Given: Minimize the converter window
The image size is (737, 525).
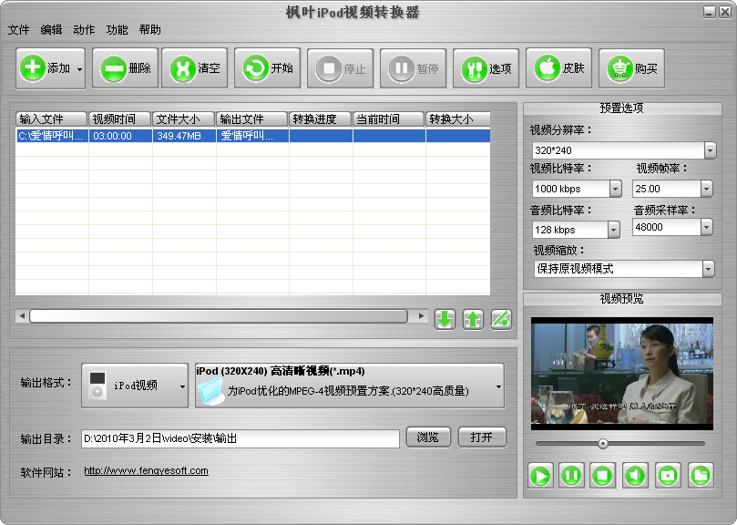Looking at the screenshot, I should [x=710, y=12].
